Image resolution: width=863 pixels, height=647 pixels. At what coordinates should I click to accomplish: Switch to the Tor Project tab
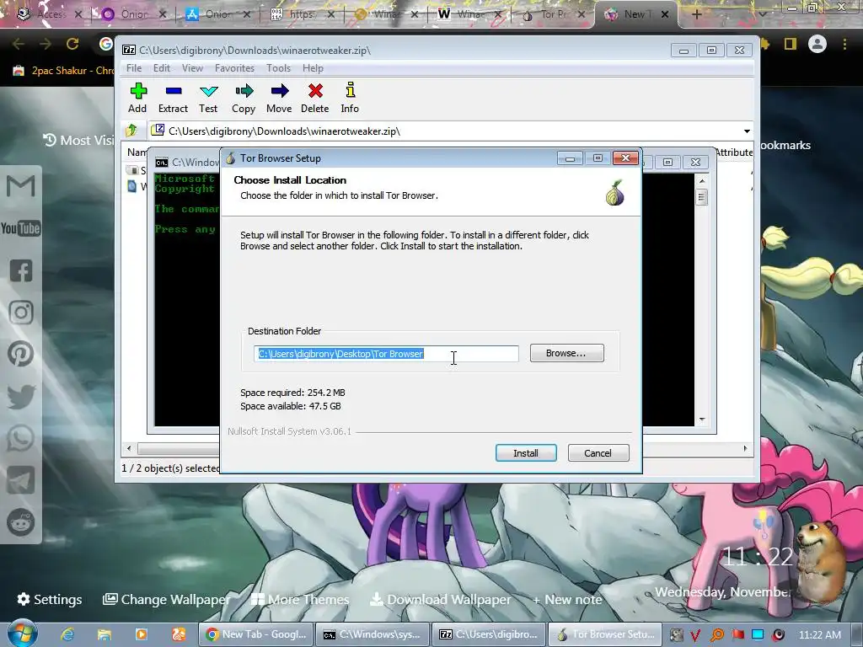[x=553, y=14]
